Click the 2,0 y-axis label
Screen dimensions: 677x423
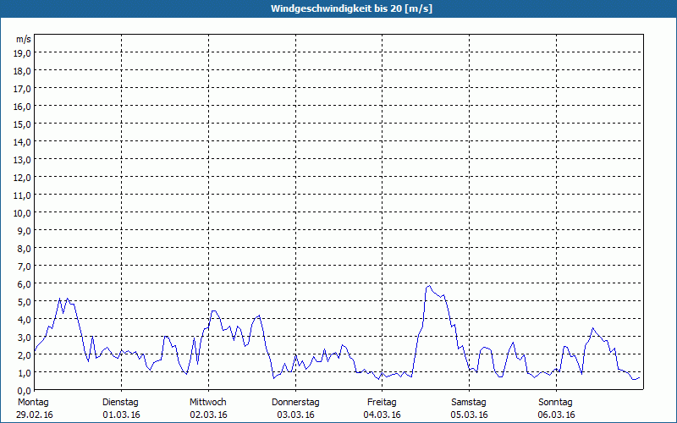pyautogui.click(x=25, y=354)
